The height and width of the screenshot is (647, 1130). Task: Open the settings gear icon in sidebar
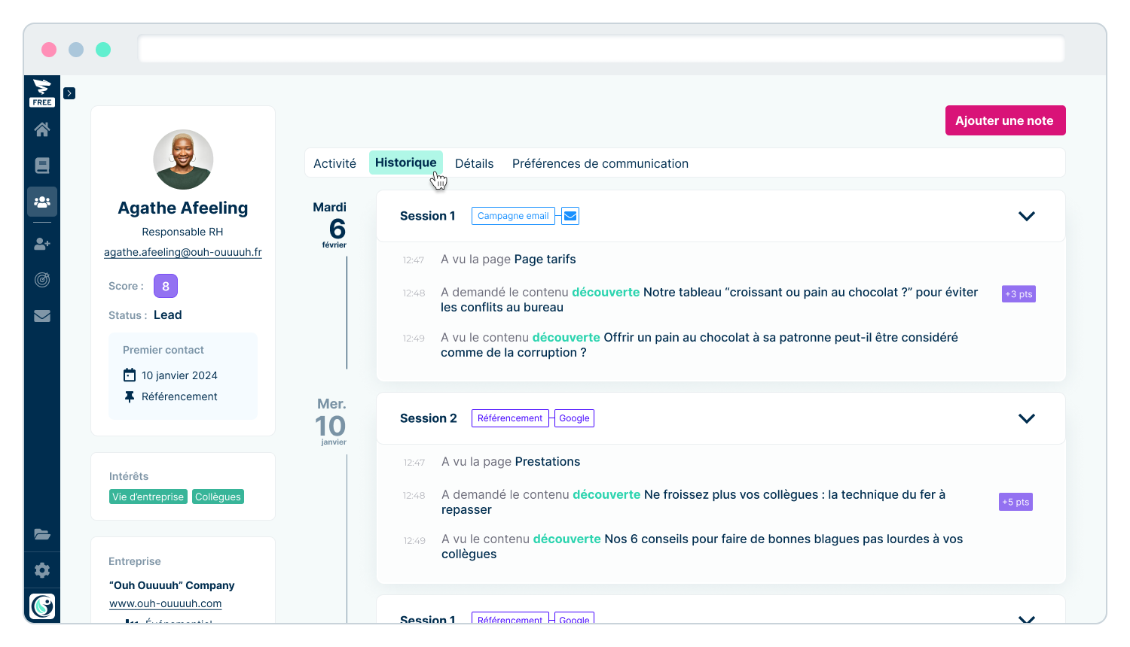42,570
